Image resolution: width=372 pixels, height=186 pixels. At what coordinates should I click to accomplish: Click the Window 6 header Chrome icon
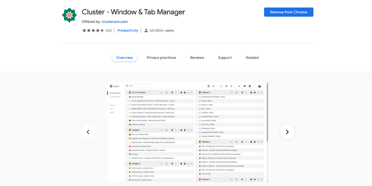tap(200, 142)
